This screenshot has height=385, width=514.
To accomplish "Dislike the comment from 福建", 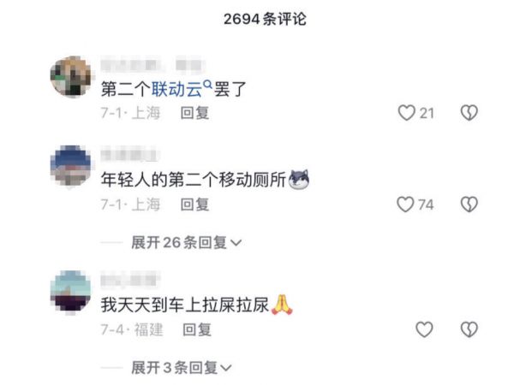I will pos(469,329).
